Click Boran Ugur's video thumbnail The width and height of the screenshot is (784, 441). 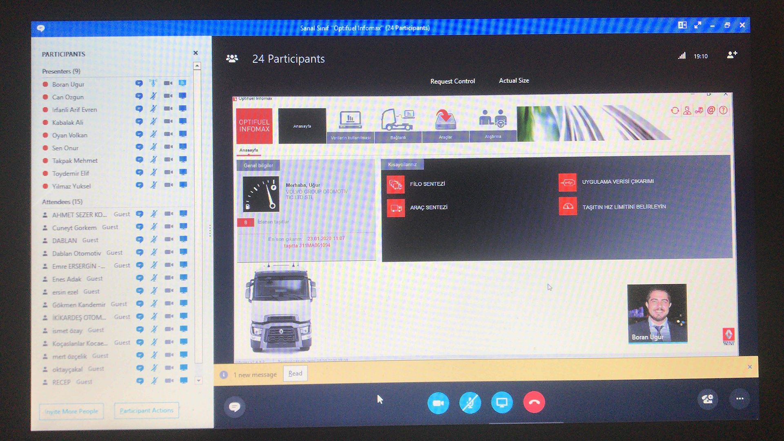pos(657,313)
